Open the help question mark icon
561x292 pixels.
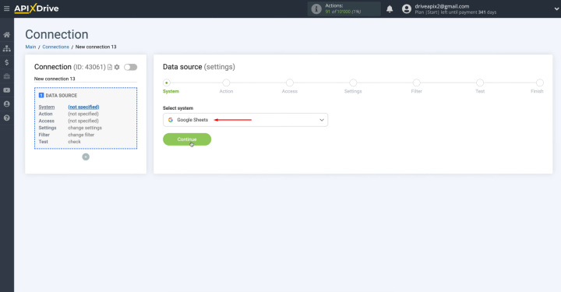click(x=6, y=118)
